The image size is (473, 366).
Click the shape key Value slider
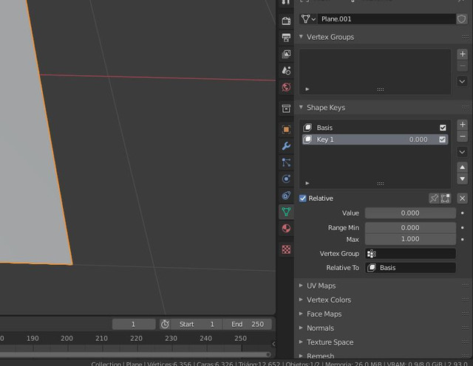[x=410, y=213]
